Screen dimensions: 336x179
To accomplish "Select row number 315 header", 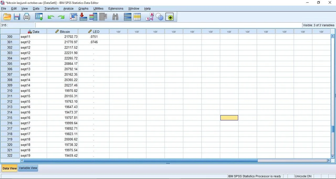I will (x=10, y=118).
